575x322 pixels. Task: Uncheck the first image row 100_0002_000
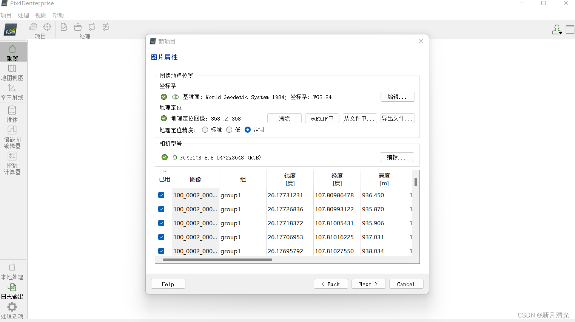pos(161,195)
